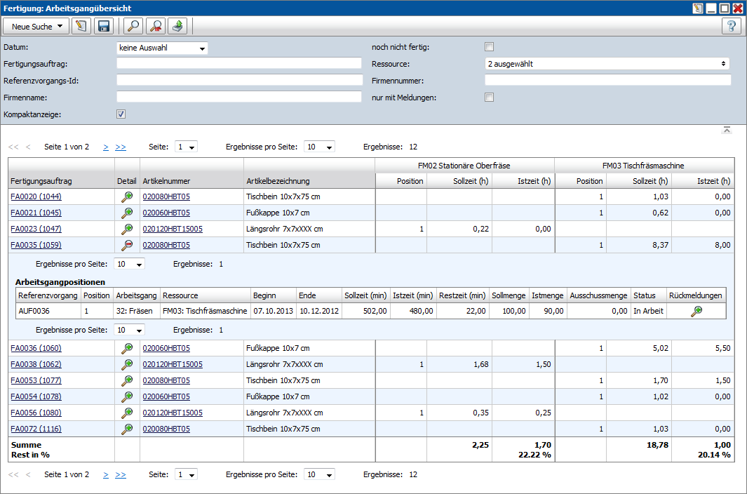Enable the 'noch nicht fertig' checkbox
The height and width of the screenshot is (494, 747).
tap(490, 47)
